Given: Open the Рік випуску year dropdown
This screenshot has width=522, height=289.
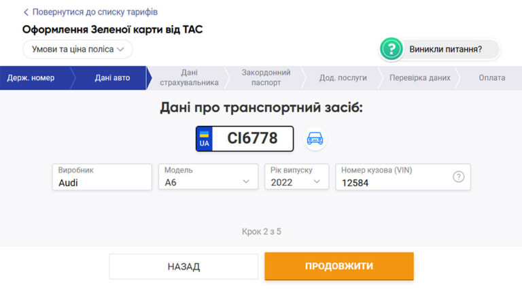Looking at the screenshot, I should click(296, 177).
